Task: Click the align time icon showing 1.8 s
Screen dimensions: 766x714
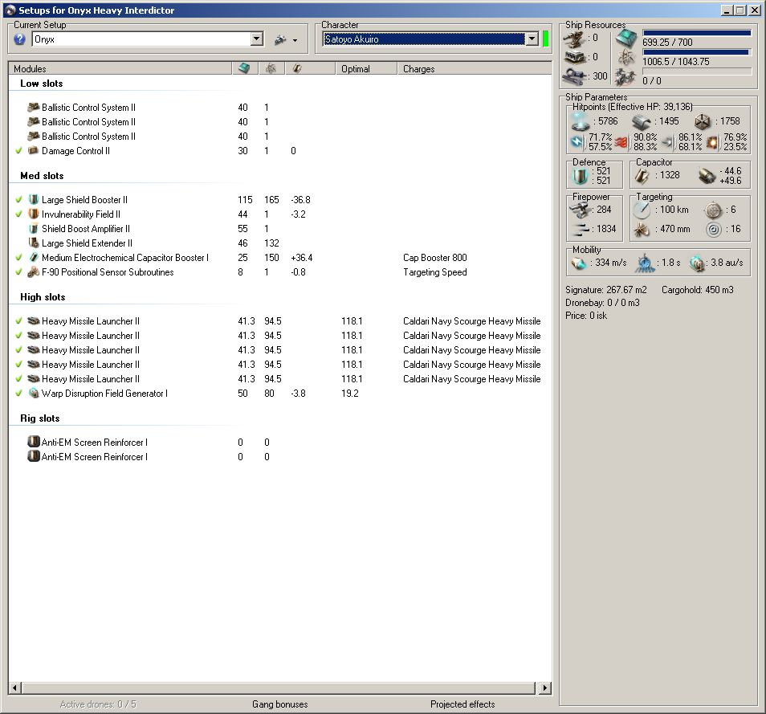Action: (x=645, y=263)
